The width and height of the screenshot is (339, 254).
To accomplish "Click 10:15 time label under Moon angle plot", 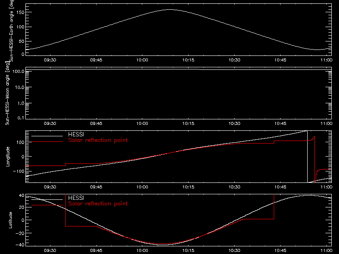I will click(188, 123).
